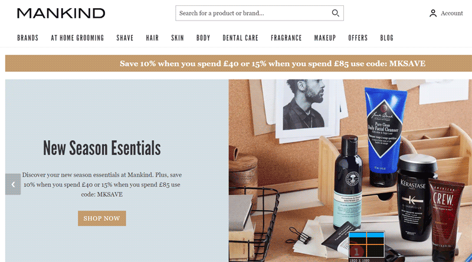Image resolution: width=472 pixels, height=262 pixels.
Task: Click the Mankind logo
Action: click(61, 13)
